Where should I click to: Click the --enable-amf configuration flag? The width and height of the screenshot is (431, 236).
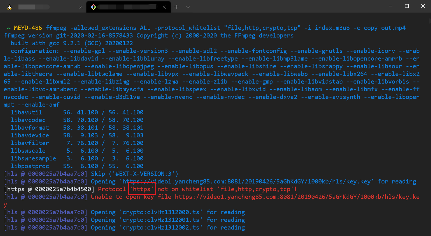pyautogui.click(x=39, y=105)
